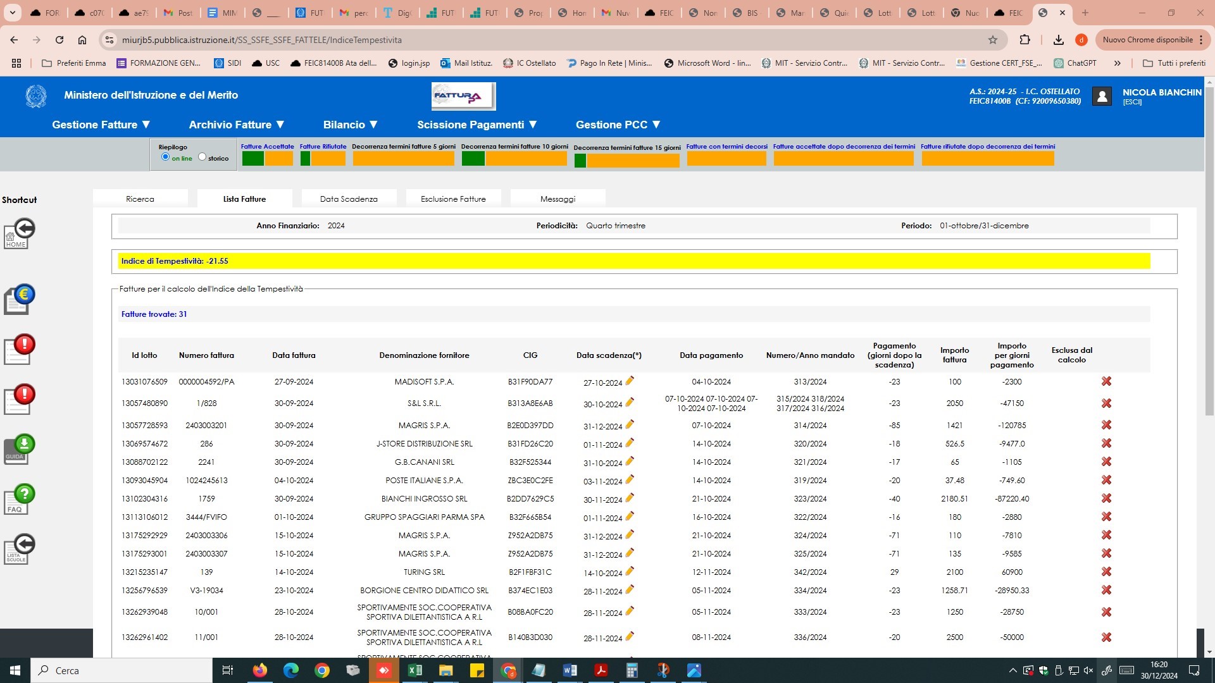
Task: Open the GUIDA download shortcut icon
Action: click(x=19, y=450)
